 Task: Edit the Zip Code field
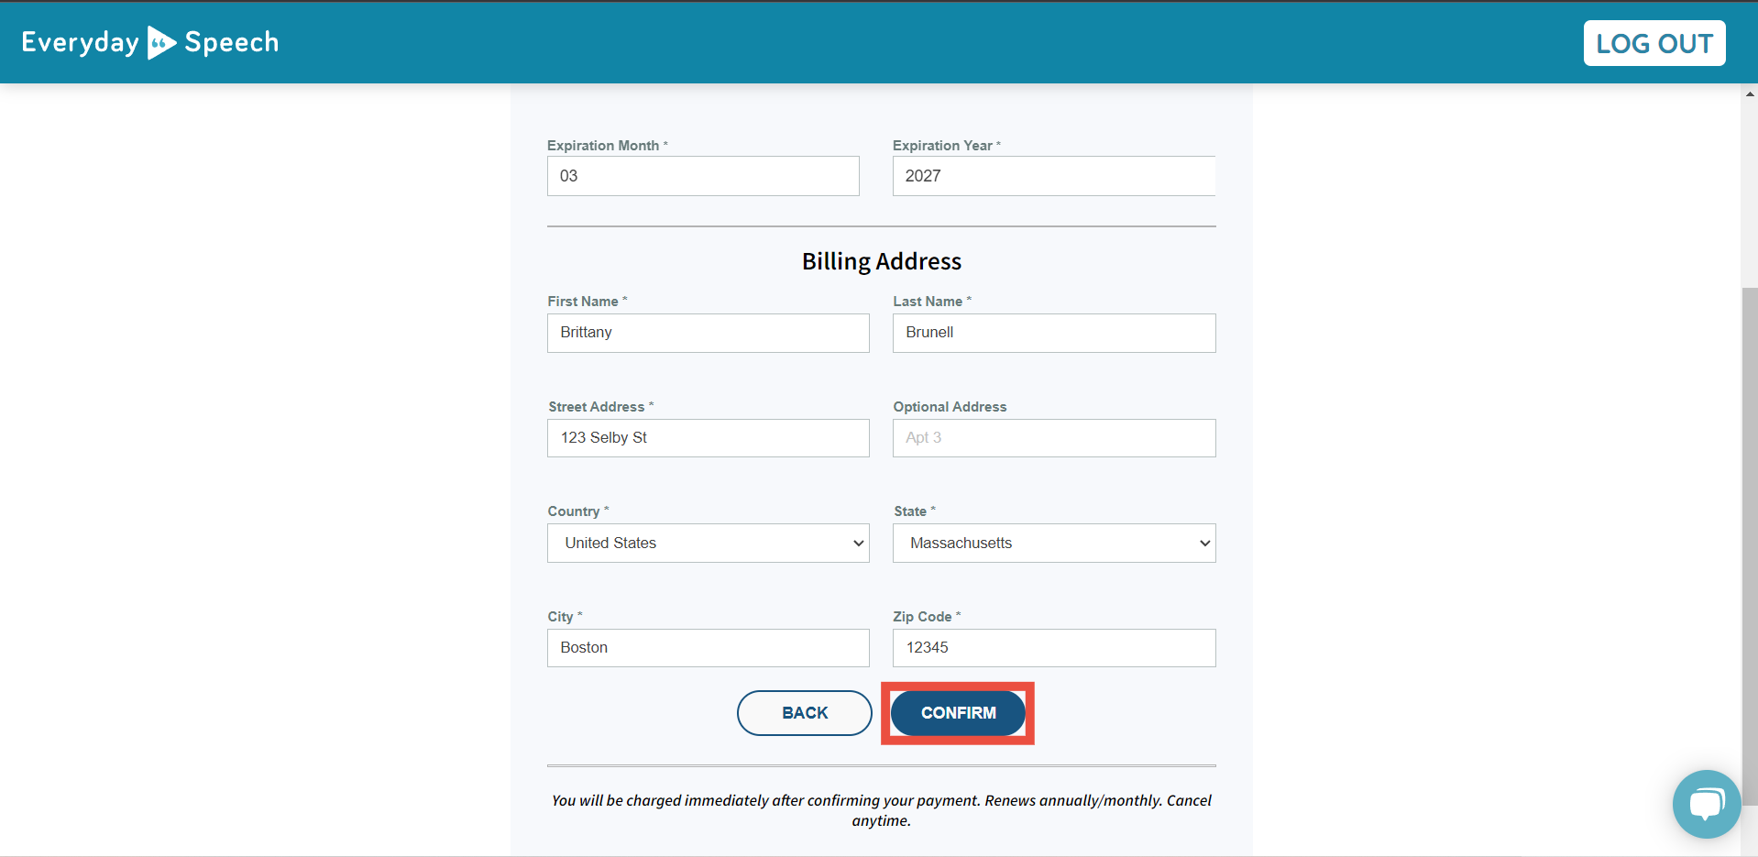click(1054, 648)
